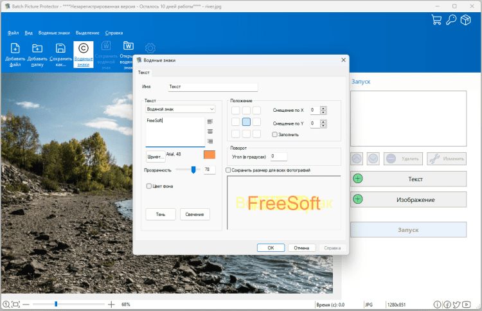Screen dimensions: 482x311
Task: Center-align the watermark text
Action: (210, 132)
